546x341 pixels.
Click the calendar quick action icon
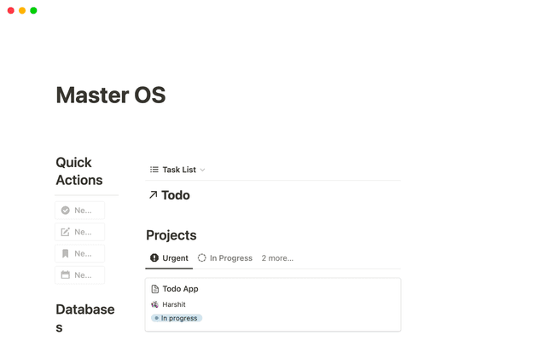[x=66, y=275]
